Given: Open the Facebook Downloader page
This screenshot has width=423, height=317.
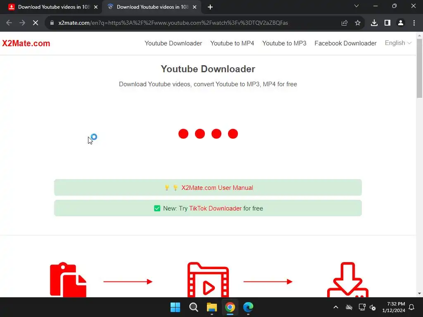Looking at the screenshot, I should 345,43.
